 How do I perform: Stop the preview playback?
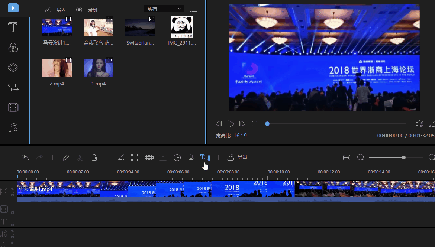[255, 124]
